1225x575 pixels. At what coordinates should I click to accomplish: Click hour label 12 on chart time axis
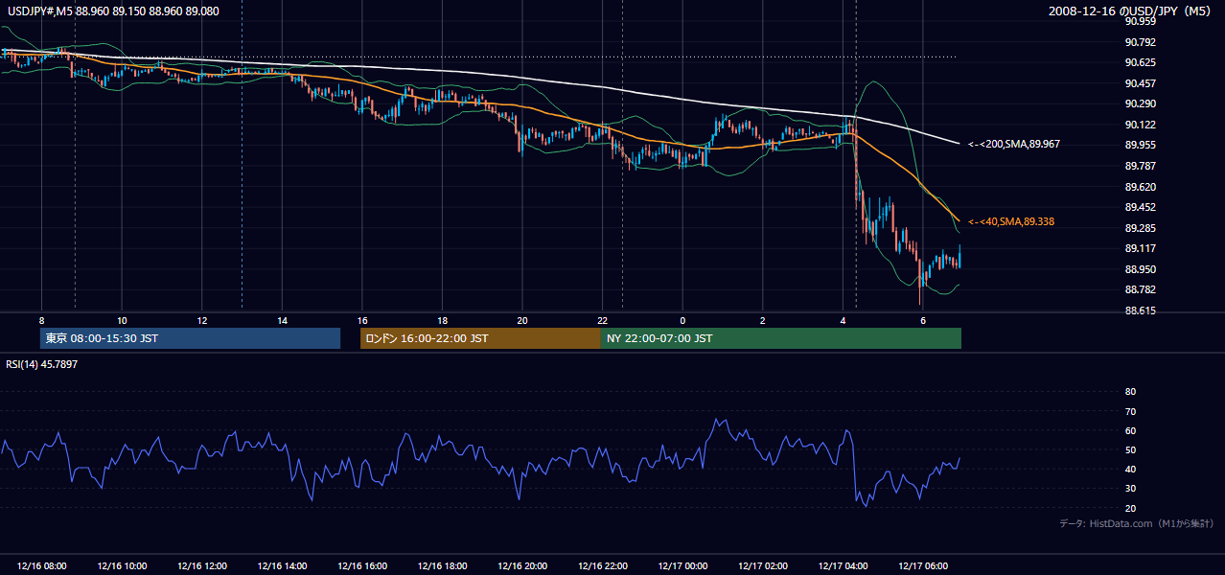(x=202, y=320)
